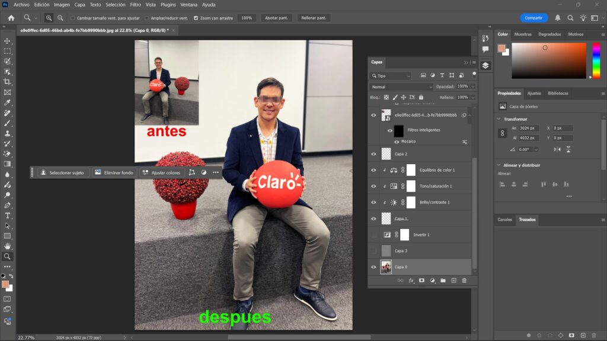Pick a color in the Color field
Image resolution: width=607 pixels, height=341 pixels.
549,61
